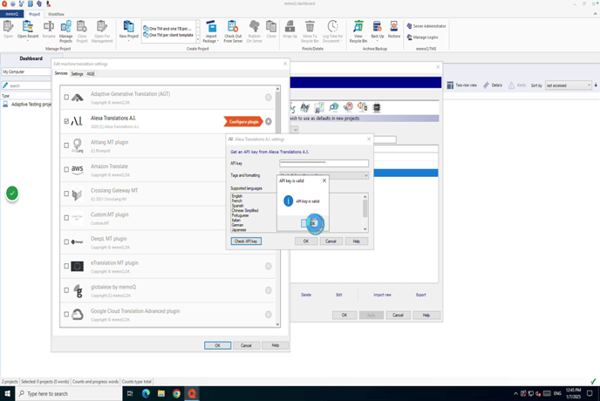Open the My Computer location dropdown
Viewport: 600px width, 401px height.
pyautogui.click(x=26, y=72)
